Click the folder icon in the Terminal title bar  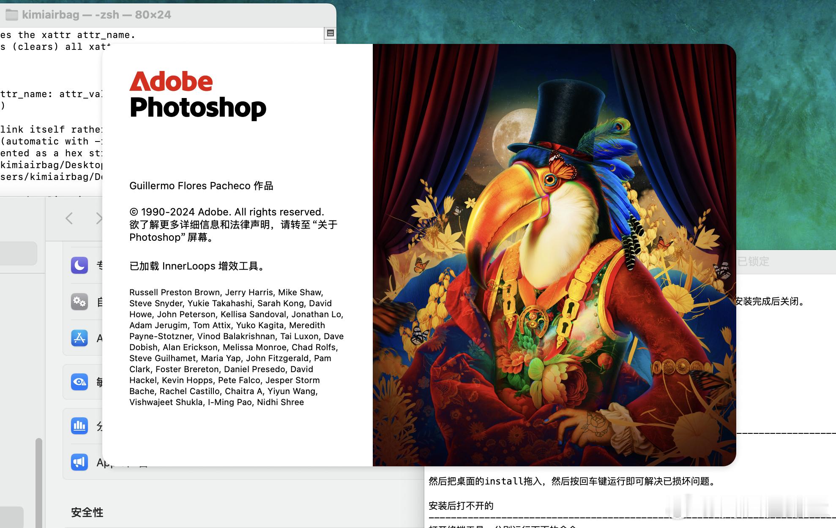point(11,15)
